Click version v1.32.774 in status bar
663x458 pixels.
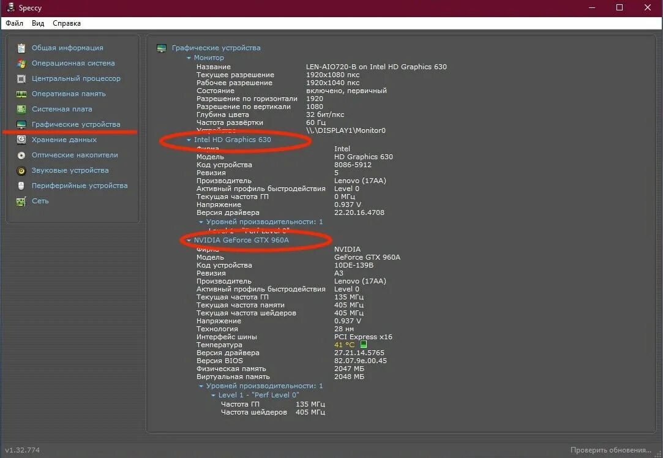point(23,450)
